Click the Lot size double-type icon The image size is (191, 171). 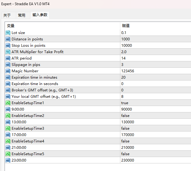click(x=8, y=33)
